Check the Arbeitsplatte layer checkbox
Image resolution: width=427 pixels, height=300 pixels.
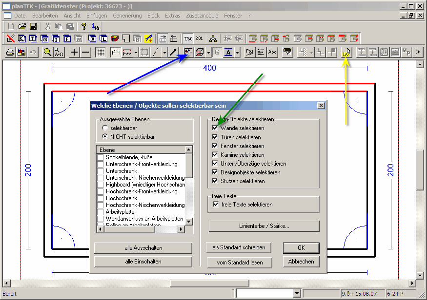101,212
